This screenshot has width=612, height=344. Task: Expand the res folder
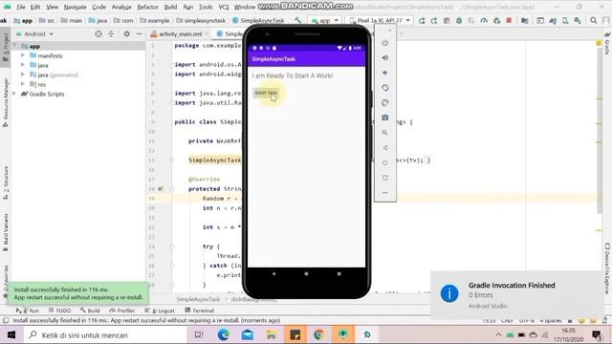click(23, 84)
